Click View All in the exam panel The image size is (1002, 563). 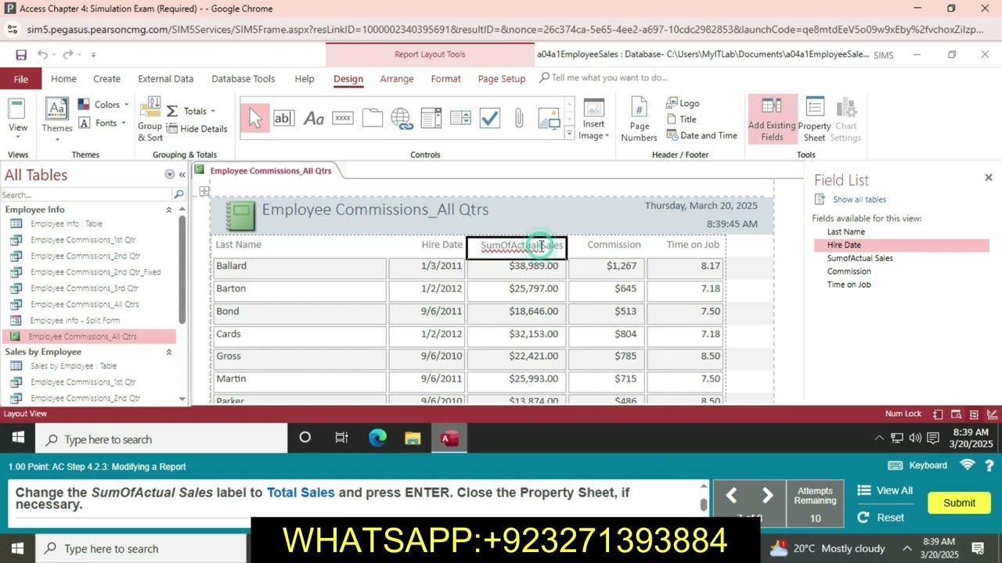click(x=885, y=490)
